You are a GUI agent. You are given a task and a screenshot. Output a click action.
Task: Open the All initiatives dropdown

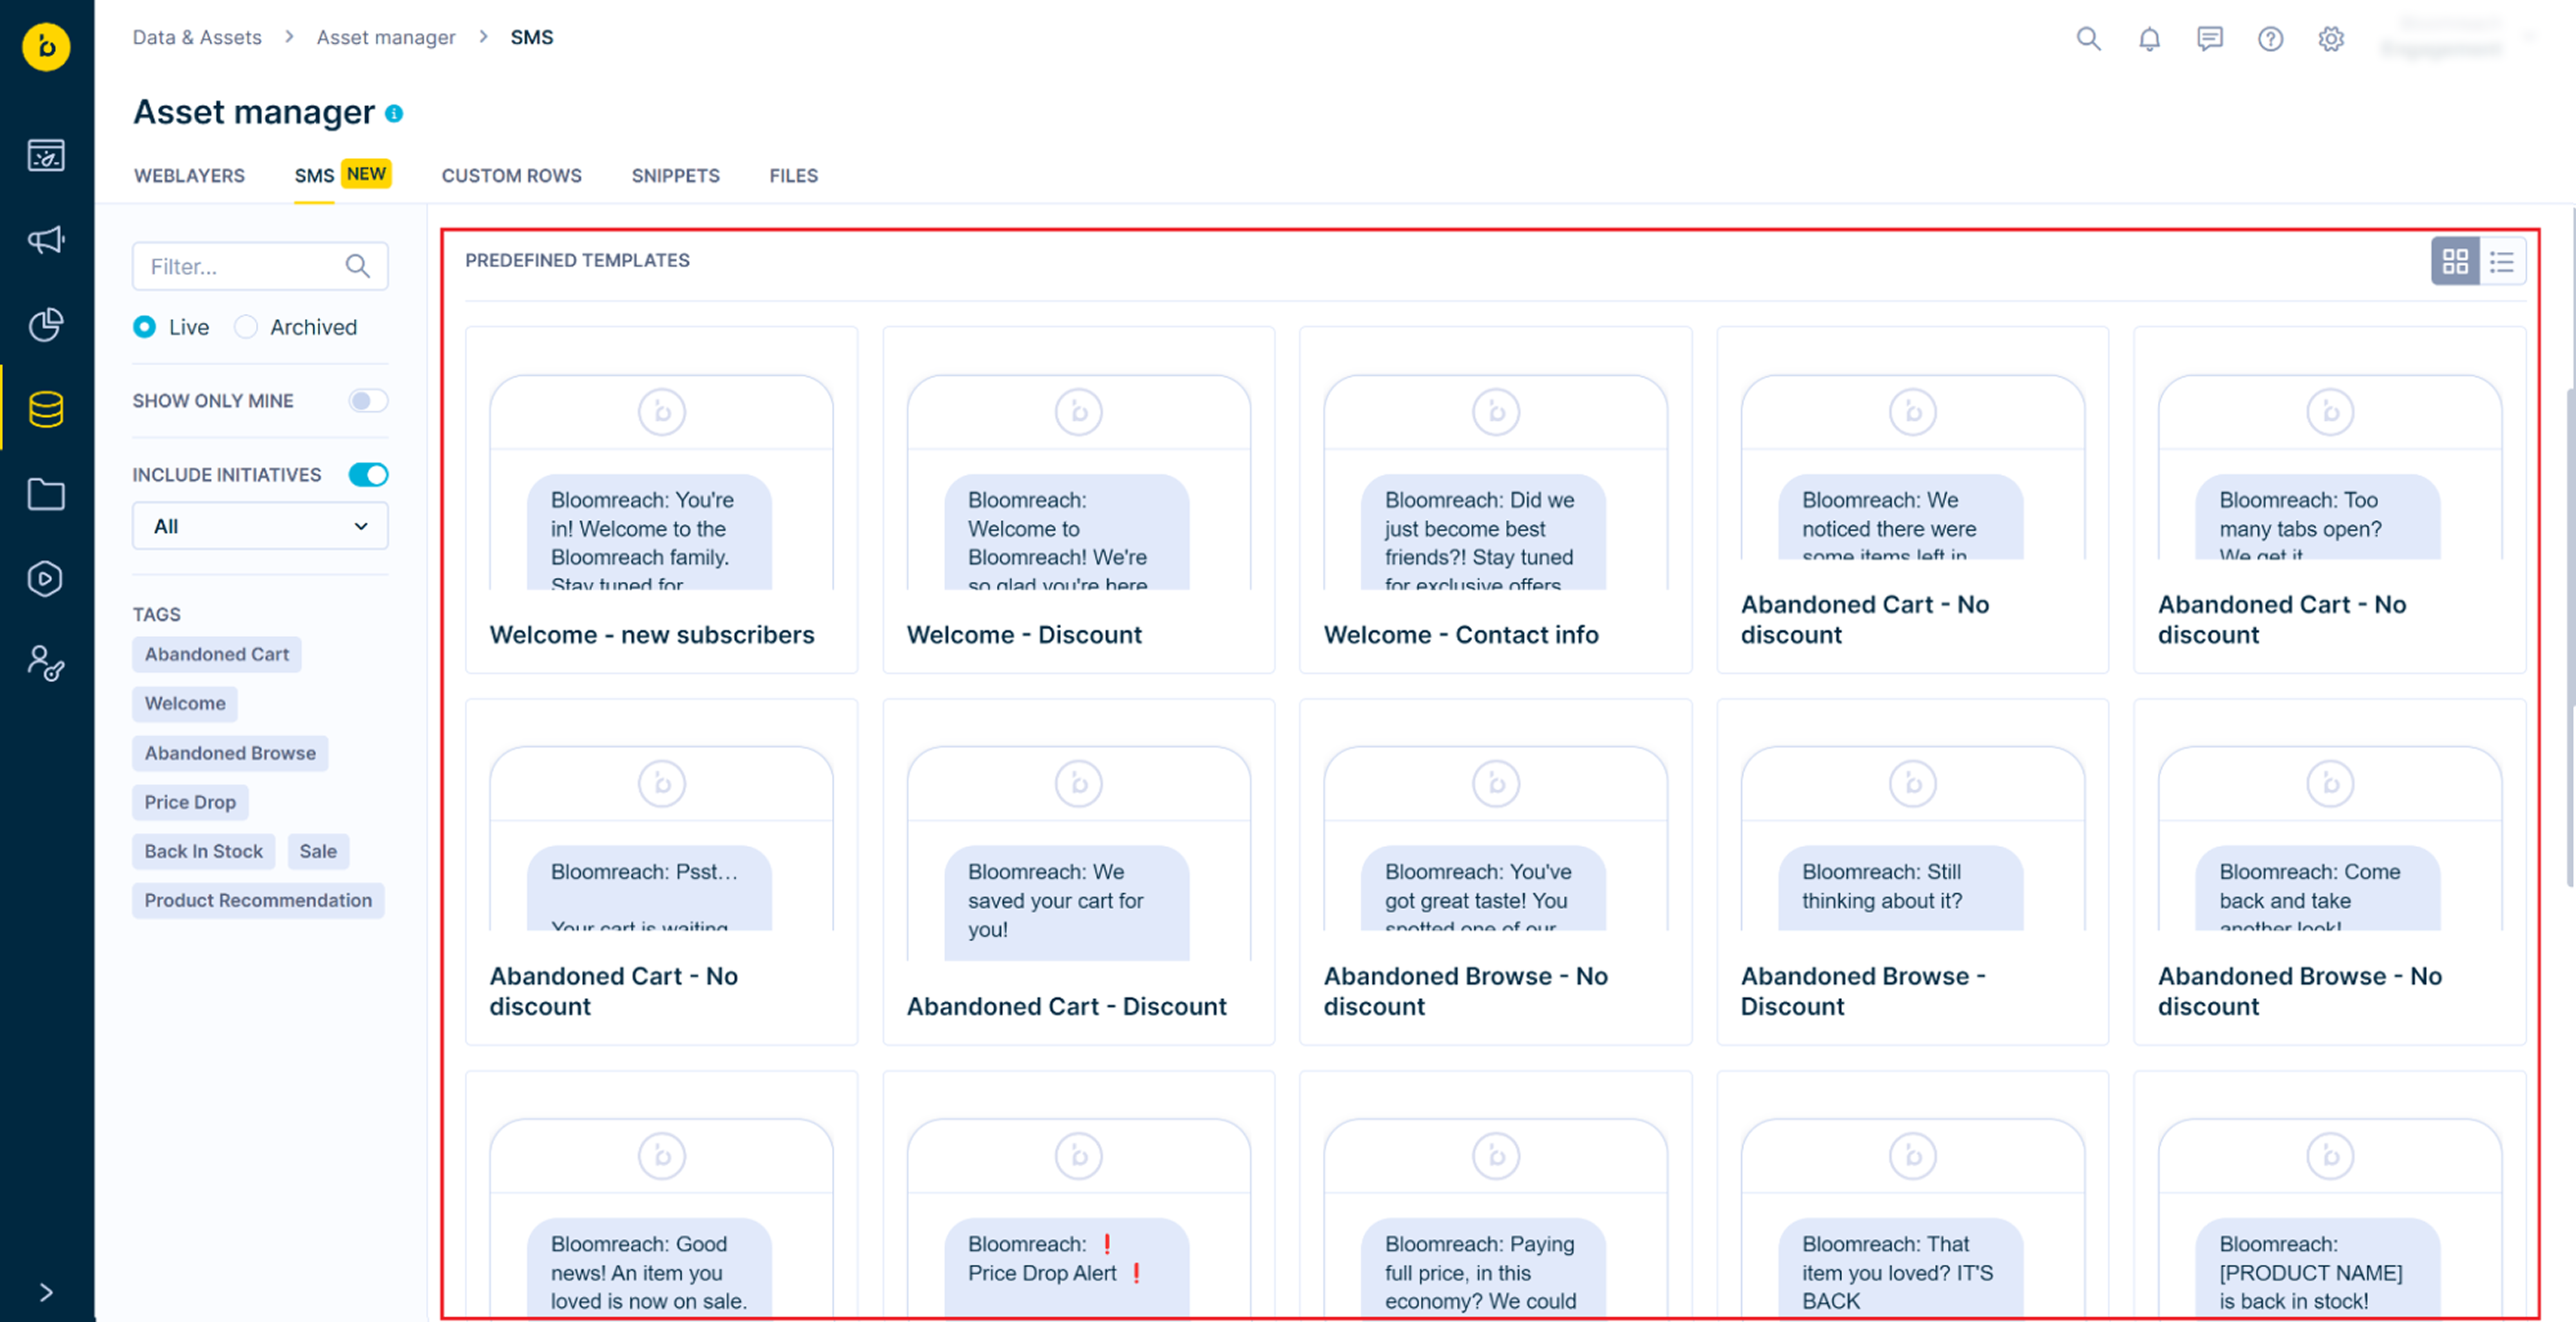tap(260, 526)
